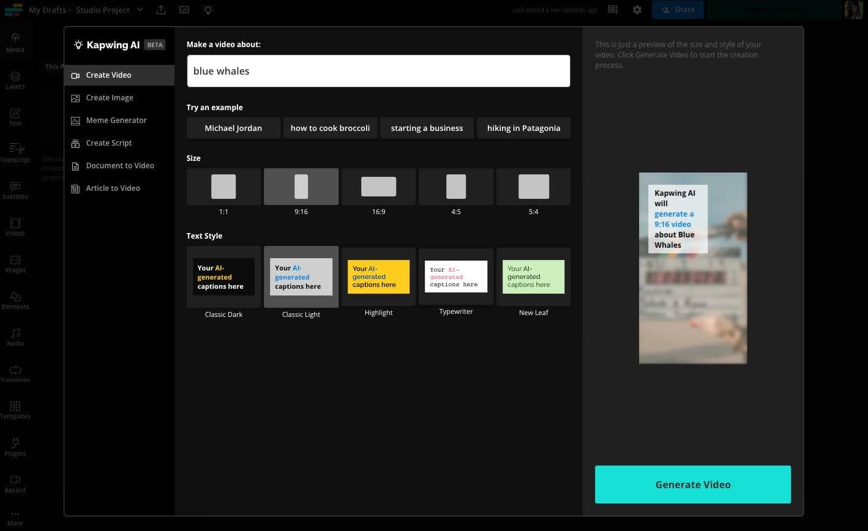This screenshot has width=868, height=531.
Task: Open the Subtitles panel in sidebar
Action: pos(15,190)
